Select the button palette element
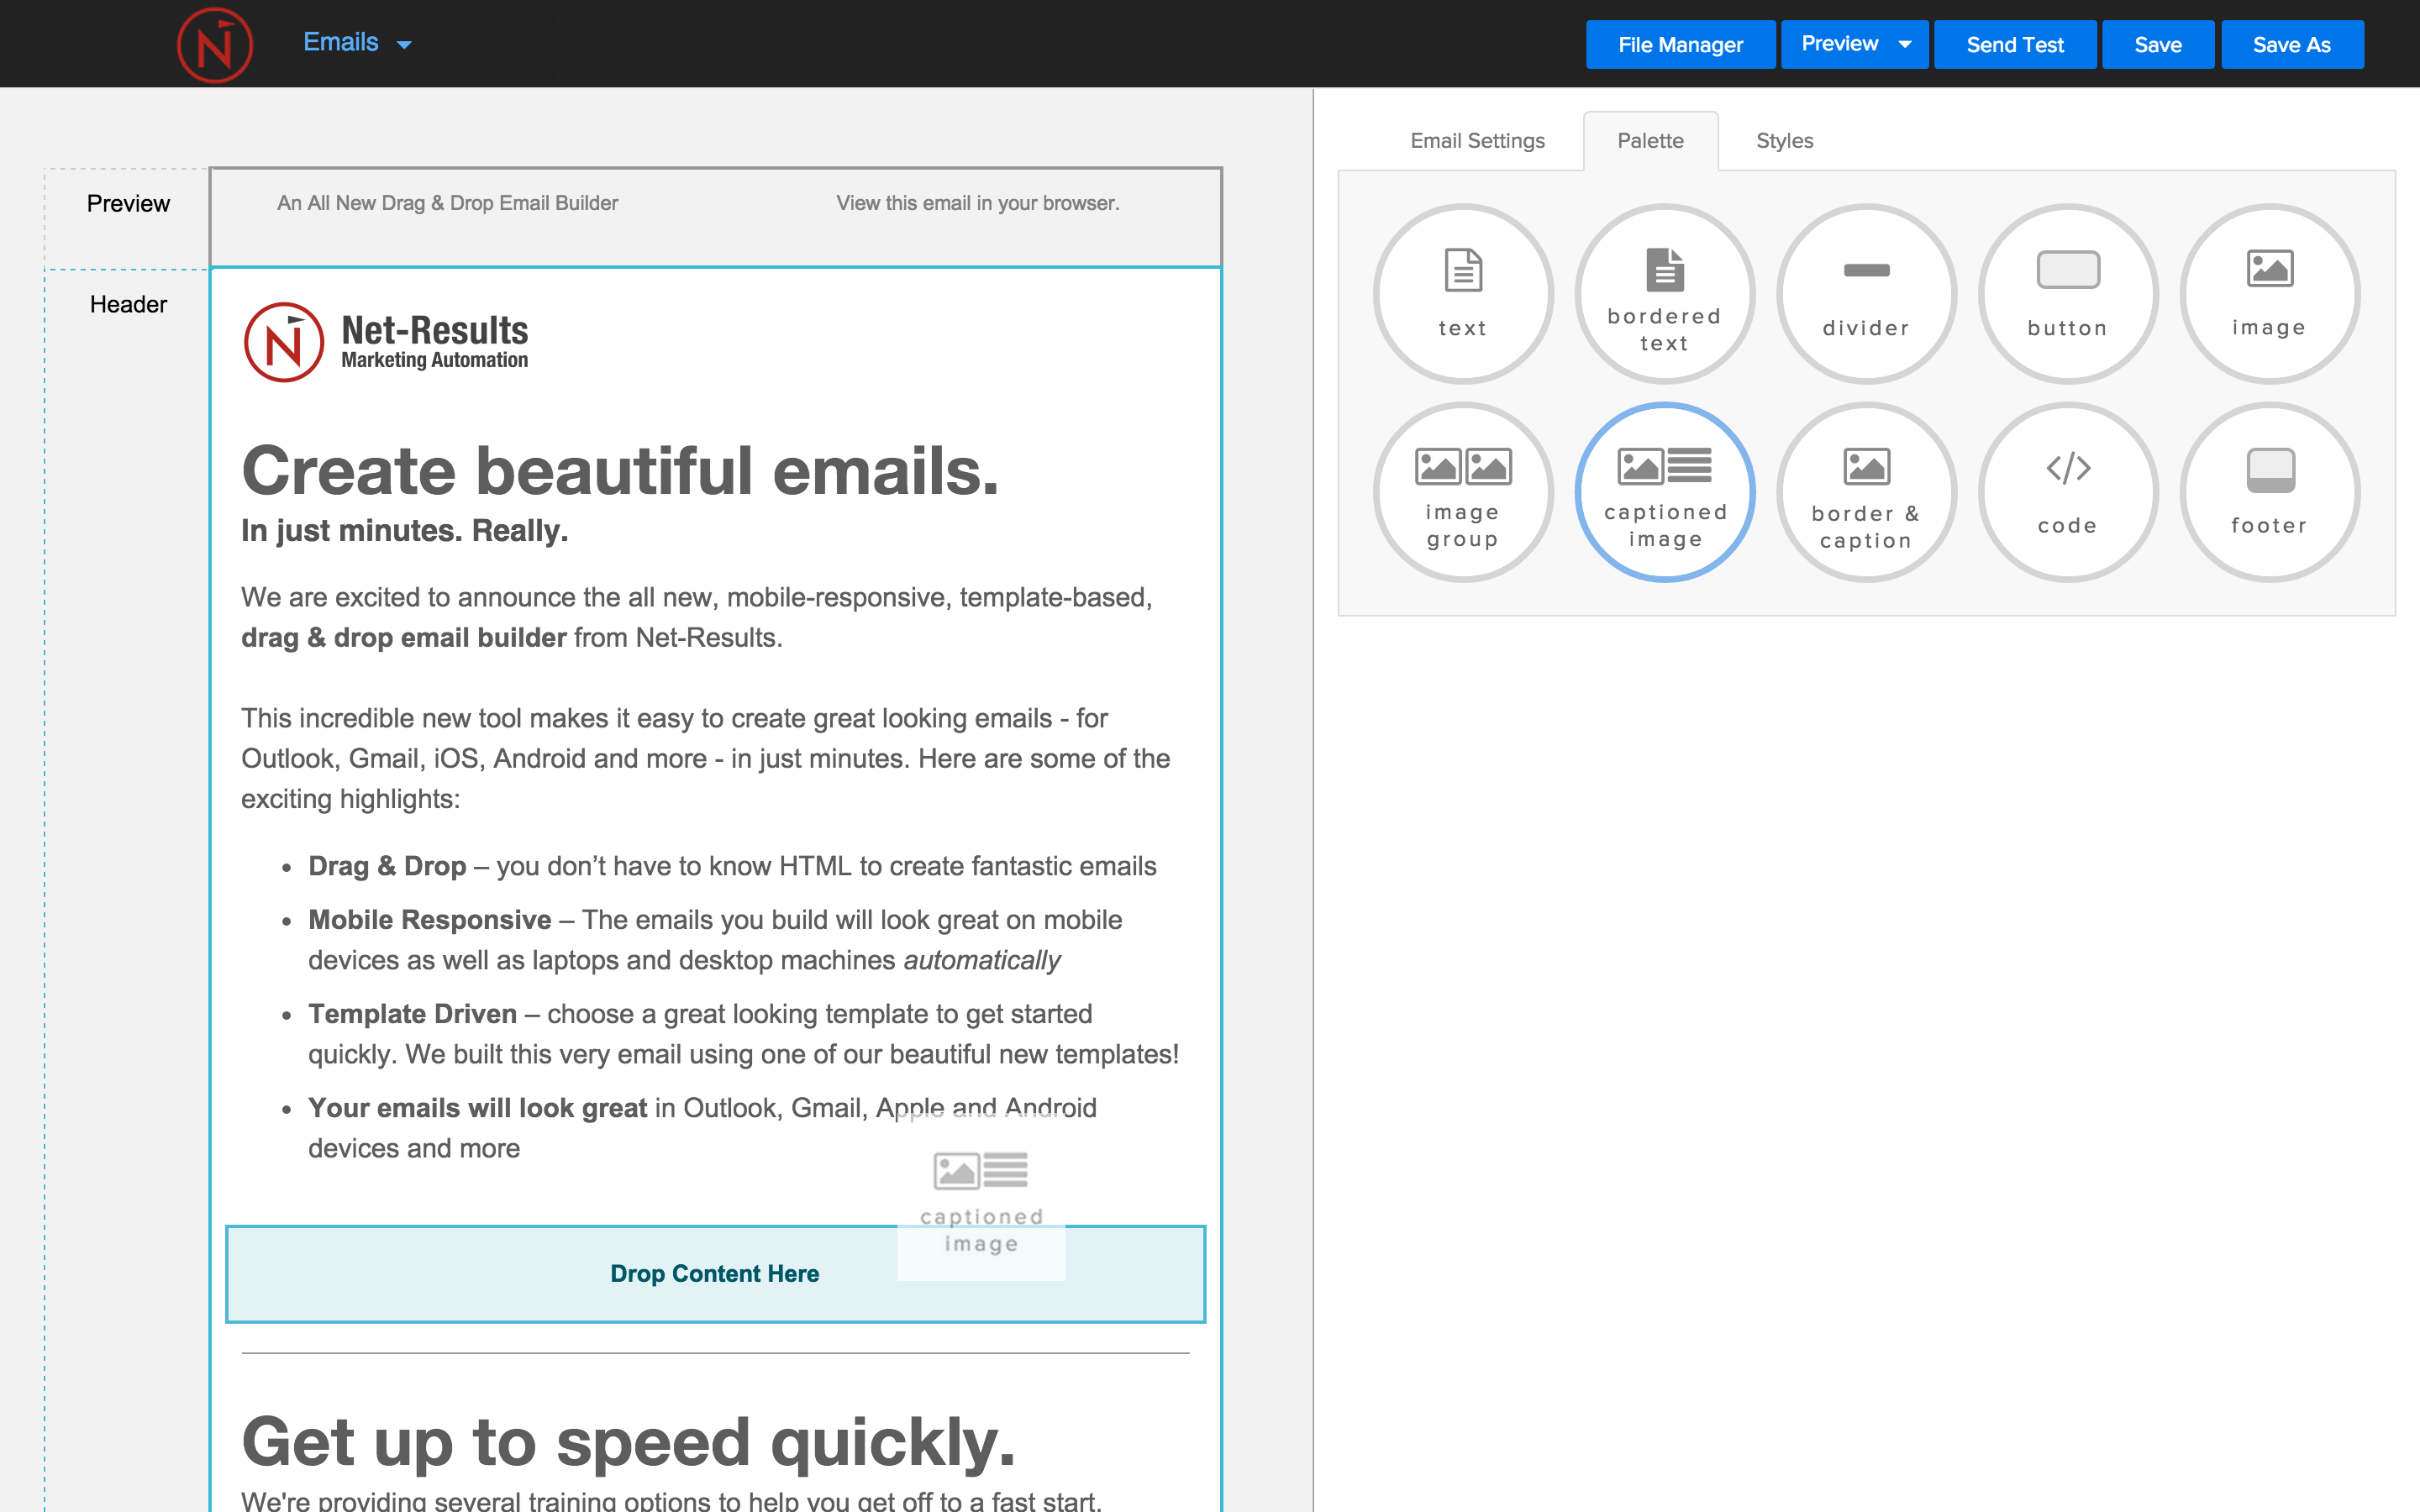 click(x=2067, y=293)
